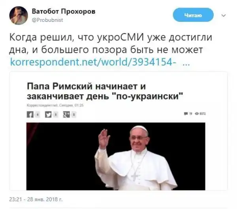Click the Twitter share icon in the article
Image resolution: width=237 pixels, height=209 pixels.
click(x=48, y=115)
